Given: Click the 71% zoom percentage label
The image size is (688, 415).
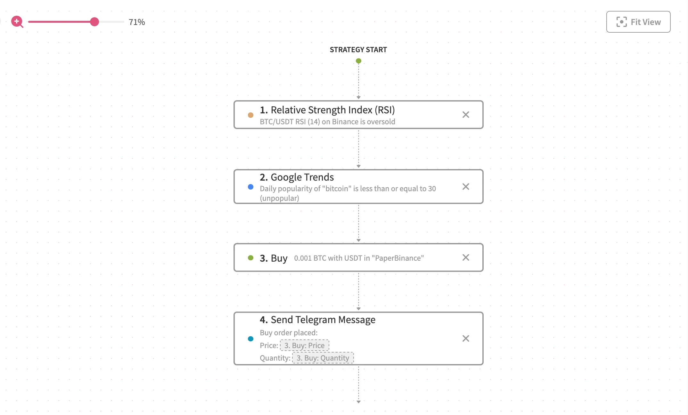Looking at the screenshot, I should (x=137, y=22).
